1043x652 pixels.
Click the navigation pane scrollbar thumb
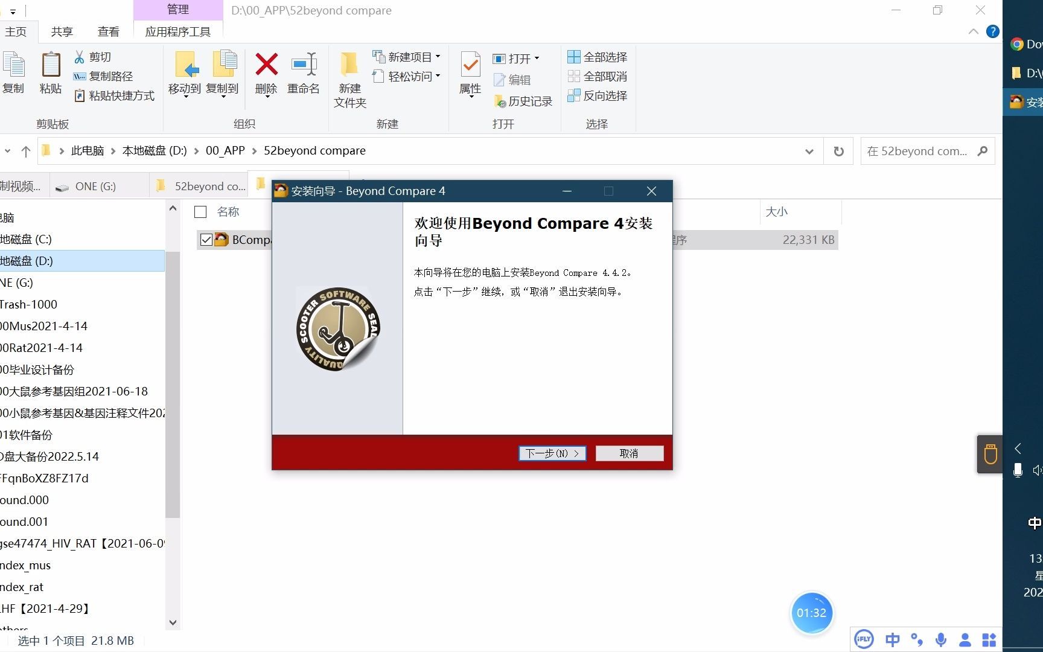[x=173, y=384]
